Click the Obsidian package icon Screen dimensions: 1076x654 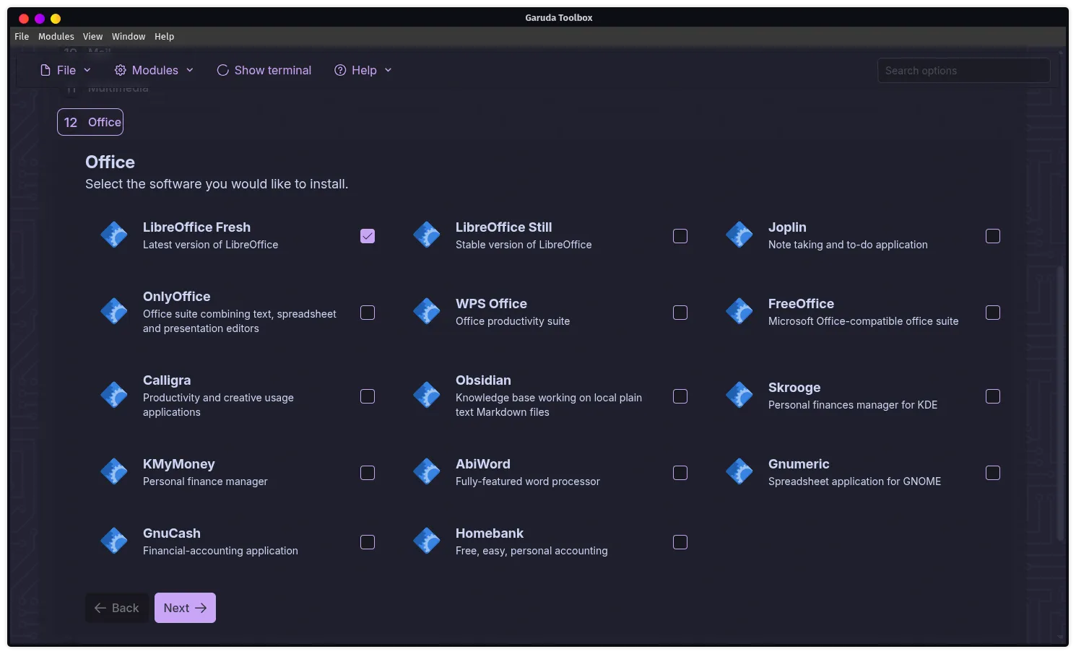click(x=427, y=395)
